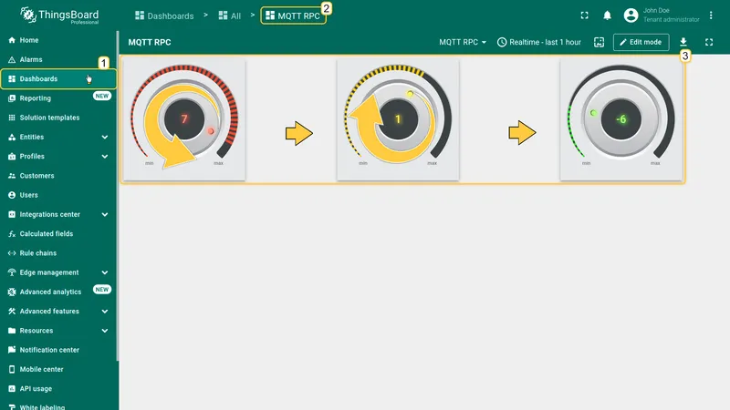Click the Profiles icon in sidebar
Screen dimensions: 730x410
coord(12,156)
